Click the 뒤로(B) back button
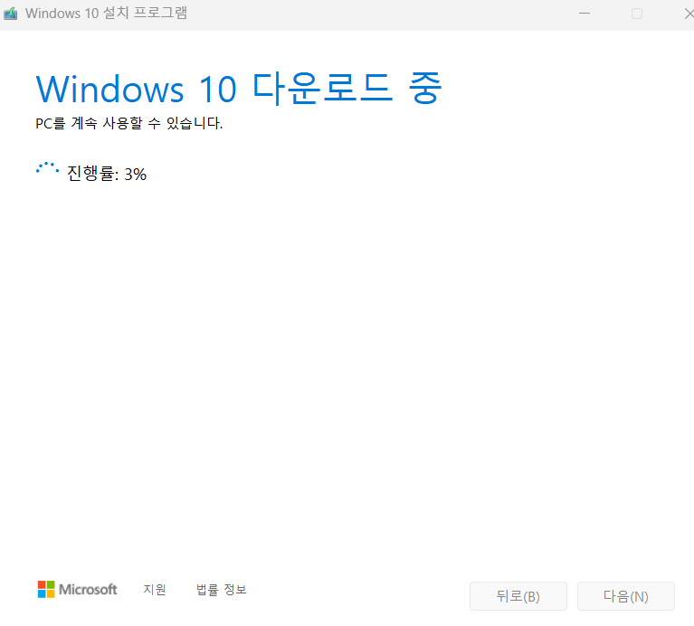The image size is (694, 626). tap(518, 596)
